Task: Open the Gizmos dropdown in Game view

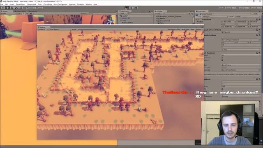Action: (199, 29)
